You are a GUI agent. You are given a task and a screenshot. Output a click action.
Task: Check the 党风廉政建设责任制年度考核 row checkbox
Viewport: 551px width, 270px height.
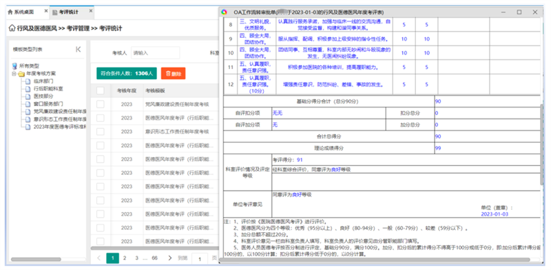pyautogui.click(x=100, y=105)
